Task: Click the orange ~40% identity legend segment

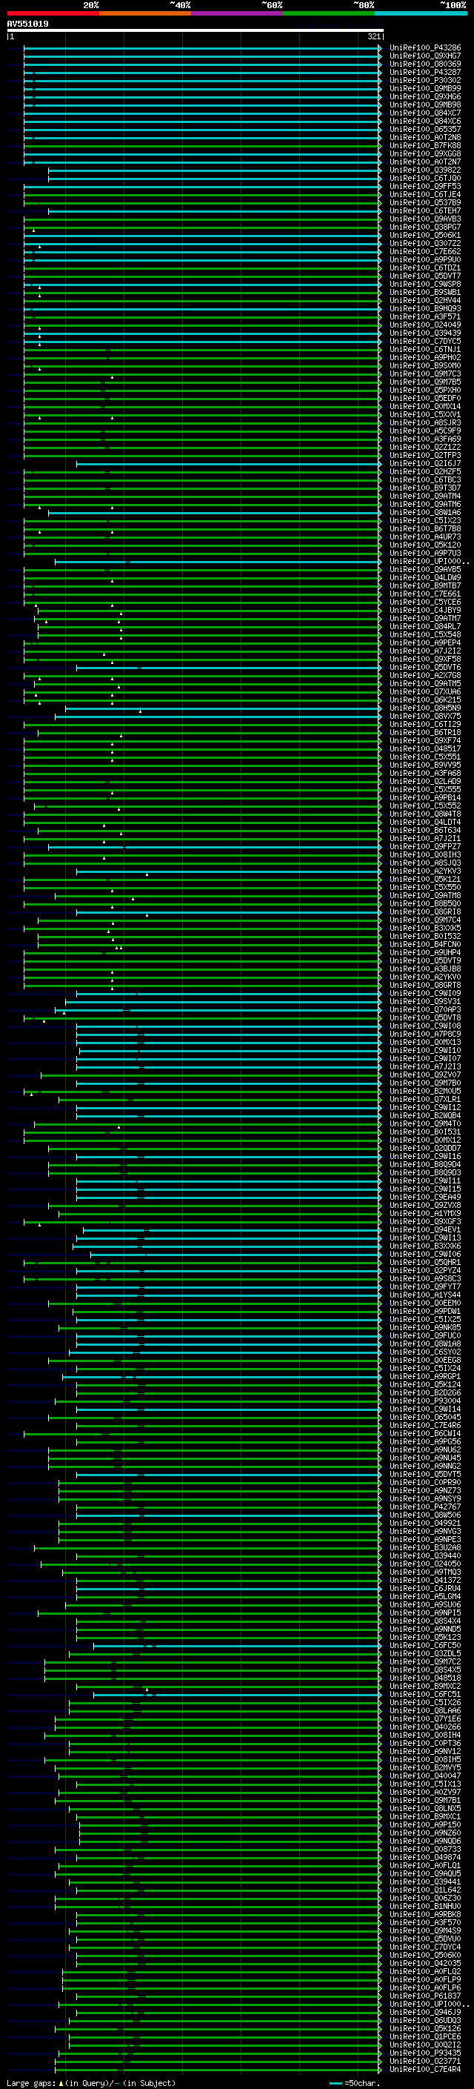Action: click(x=145, y=13)
